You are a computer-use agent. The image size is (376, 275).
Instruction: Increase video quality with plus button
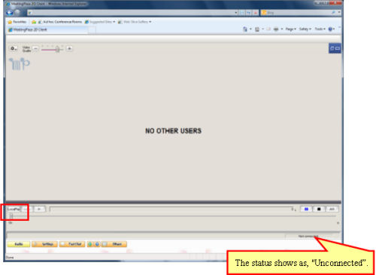69,48
